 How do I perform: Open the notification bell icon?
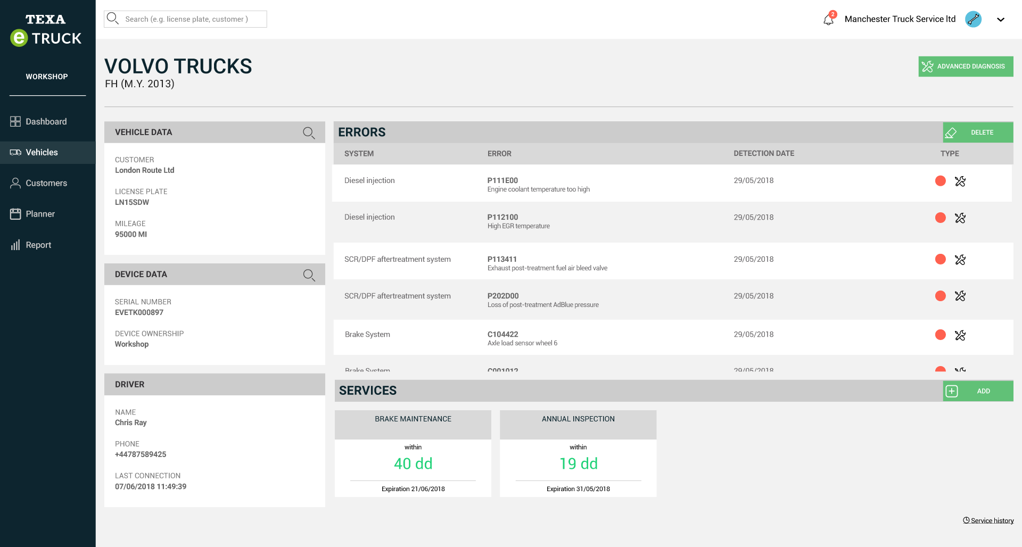[x=829, y=19]
